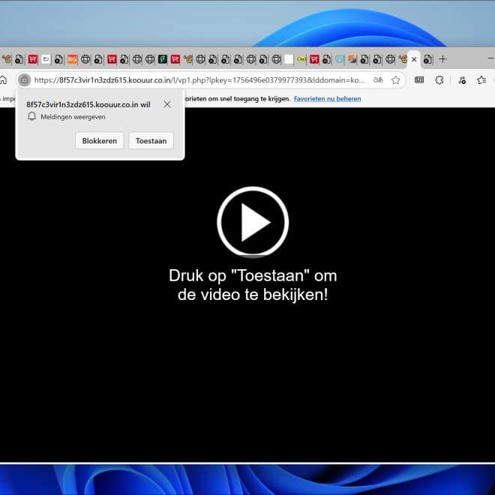
Task: Switch to the white folder icon tab
Action: click(46, 59)
